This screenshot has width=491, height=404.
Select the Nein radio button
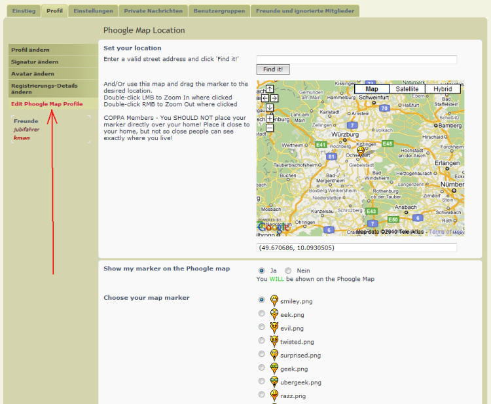coord(288,270)
